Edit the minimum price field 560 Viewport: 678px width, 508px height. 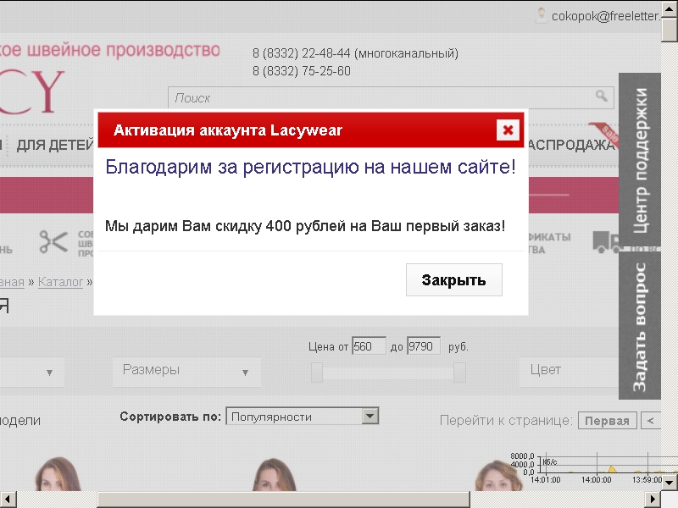click(x=369, y=346)
